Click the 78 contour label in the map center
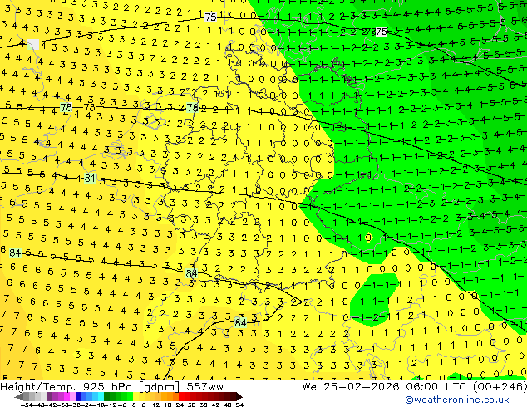Viewport: 527px width, 407px height. pyautogui.click(x=192, y=108)
